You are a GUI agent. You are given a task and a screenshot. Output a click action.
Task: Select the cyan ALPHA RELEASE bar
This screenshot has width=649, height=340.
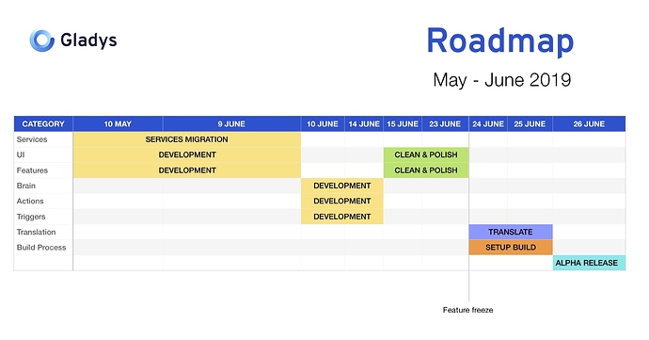coord(589,263)
